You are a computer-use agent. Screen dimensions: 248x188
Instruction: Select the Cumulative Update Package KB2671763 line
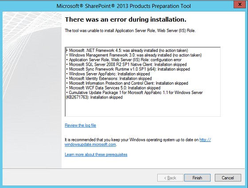134,95
